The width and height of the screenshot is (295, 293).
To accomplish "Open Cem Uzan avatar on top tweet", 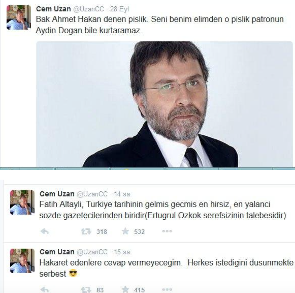I will 19,17.
